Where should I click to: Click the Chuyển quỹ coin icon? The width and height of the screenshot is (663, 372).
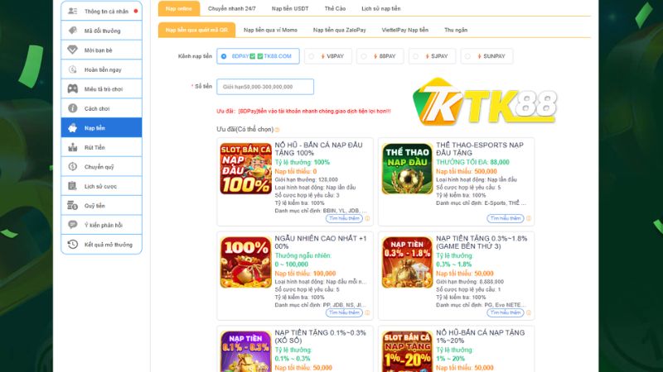(73, 167)
